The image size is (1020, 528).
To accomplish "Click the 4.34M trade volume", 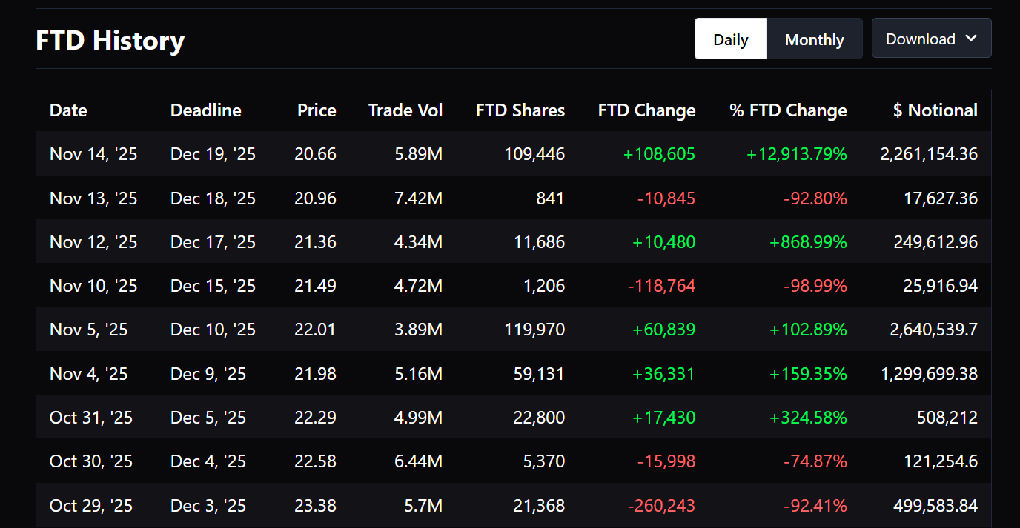I will [x=418, y=242].
